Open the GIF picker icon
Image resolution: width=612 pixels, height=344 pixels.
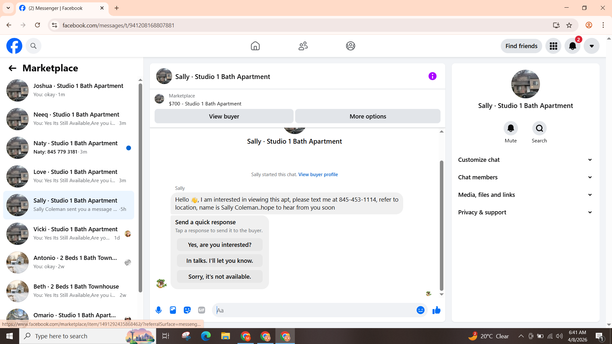pyautogui.click(x=201, y=310)
